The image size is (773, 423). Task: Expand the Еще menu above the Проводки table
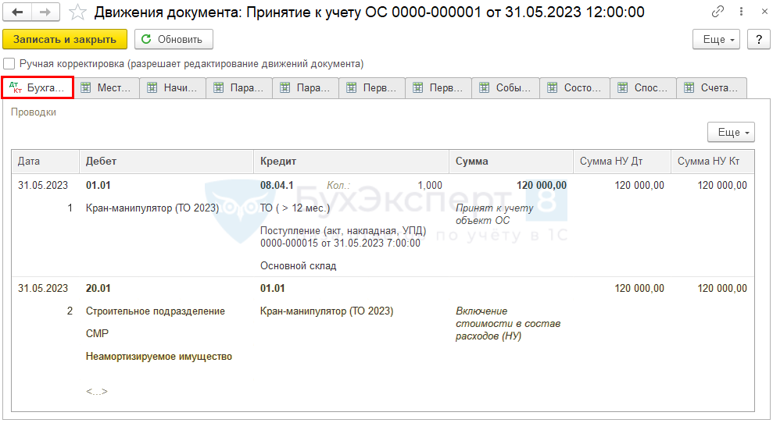(x=731, y=133)
